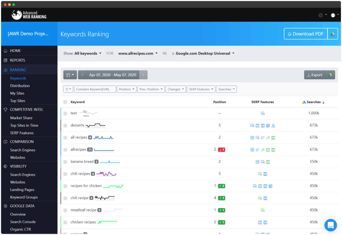Open the live chat bubble

[330, 225]
